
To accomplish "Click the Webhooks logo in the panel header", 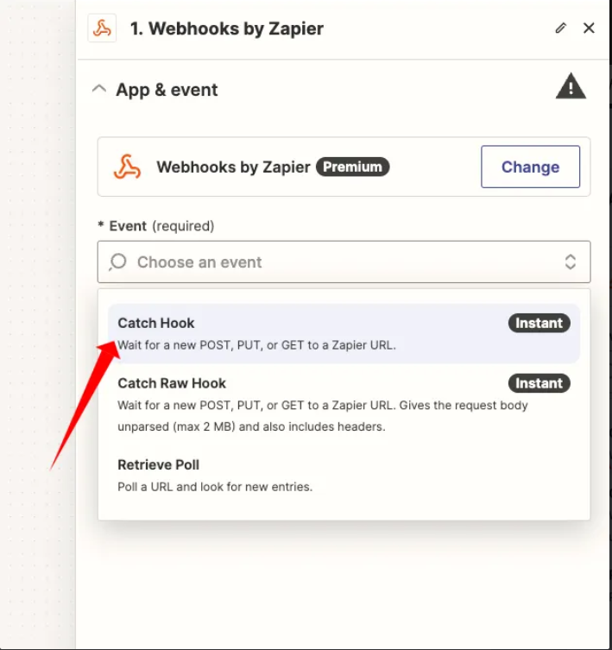I will 102,28.
